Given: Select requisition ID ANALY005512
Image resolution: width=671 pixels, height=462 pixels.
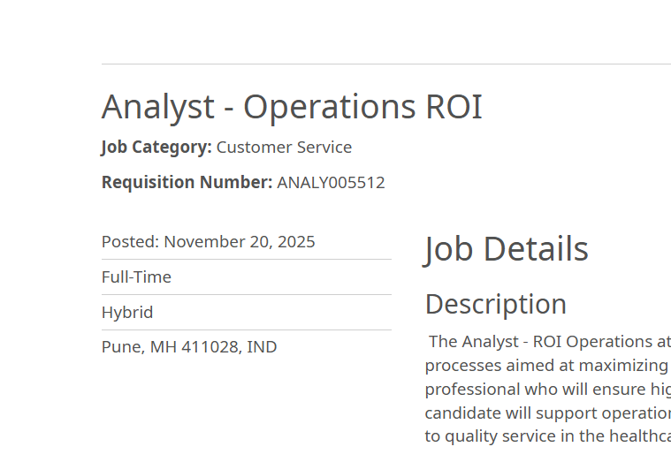Looking at the screenshot, I should point(331,183).
